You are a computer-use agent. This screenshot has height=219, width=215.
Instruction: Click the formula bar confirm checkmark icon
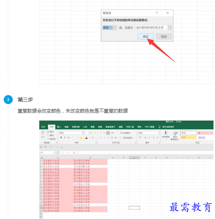click(68, 153)
